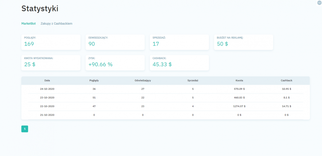Viewport: 322px width, 156px height.
Task: Click the Kwota wydatkowana card
Action: click(51, 63)
